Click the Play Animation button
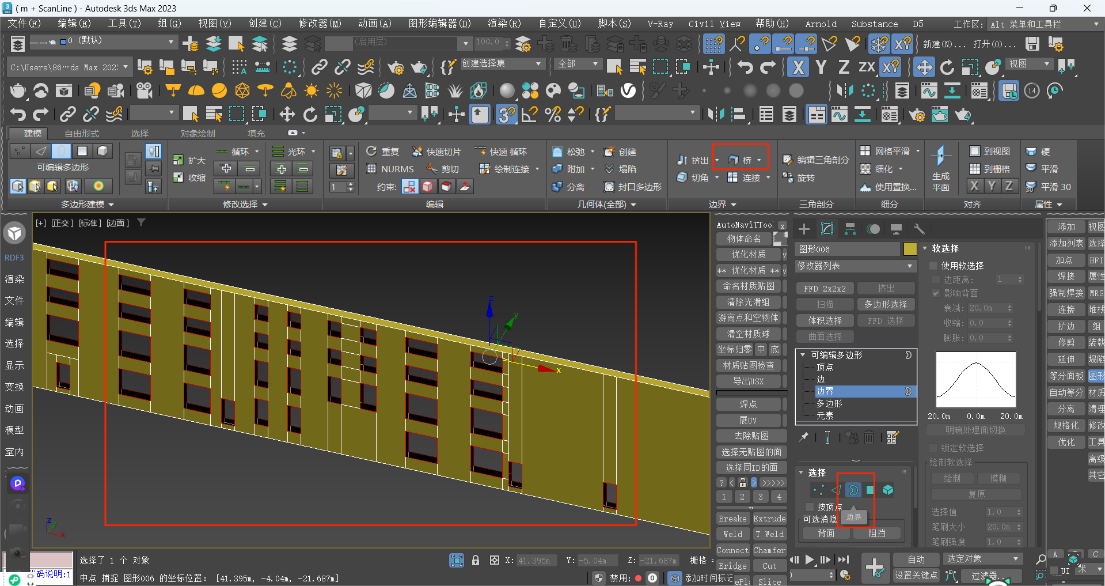The height and width of the screenshot is (586, 1105). [810, 559]
